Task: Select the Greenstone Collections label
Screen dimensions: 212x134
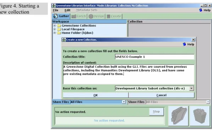Action: click(79, 26)
